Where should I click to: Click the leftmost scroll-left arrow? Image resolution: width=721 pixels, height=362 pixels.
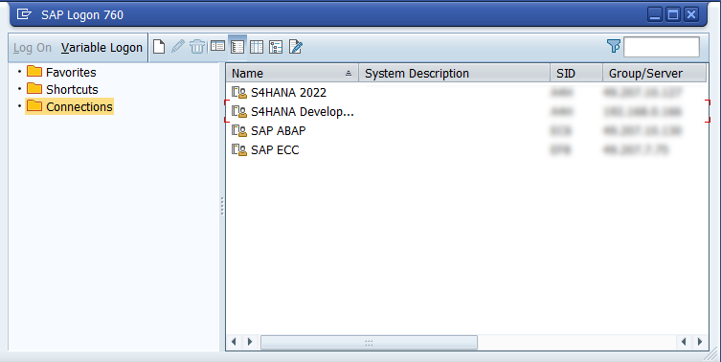click(234, 342)
